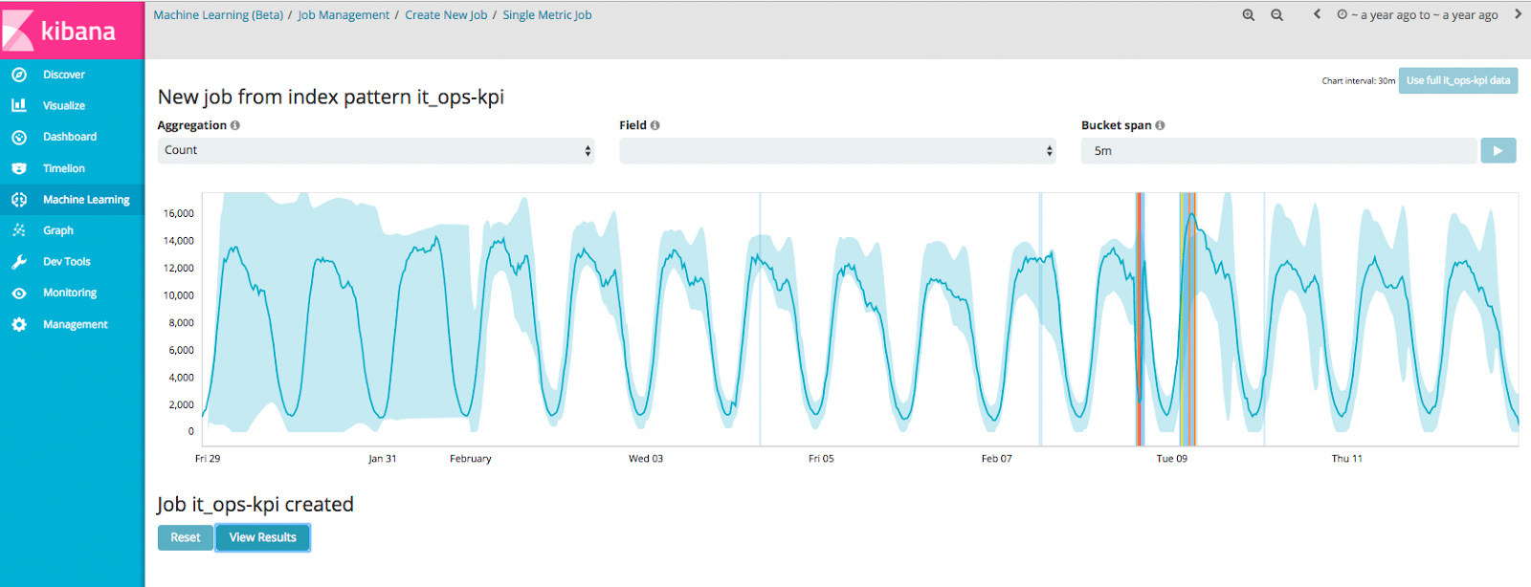
Task: Click into the Bucket span field
Action: [1278, 150]
